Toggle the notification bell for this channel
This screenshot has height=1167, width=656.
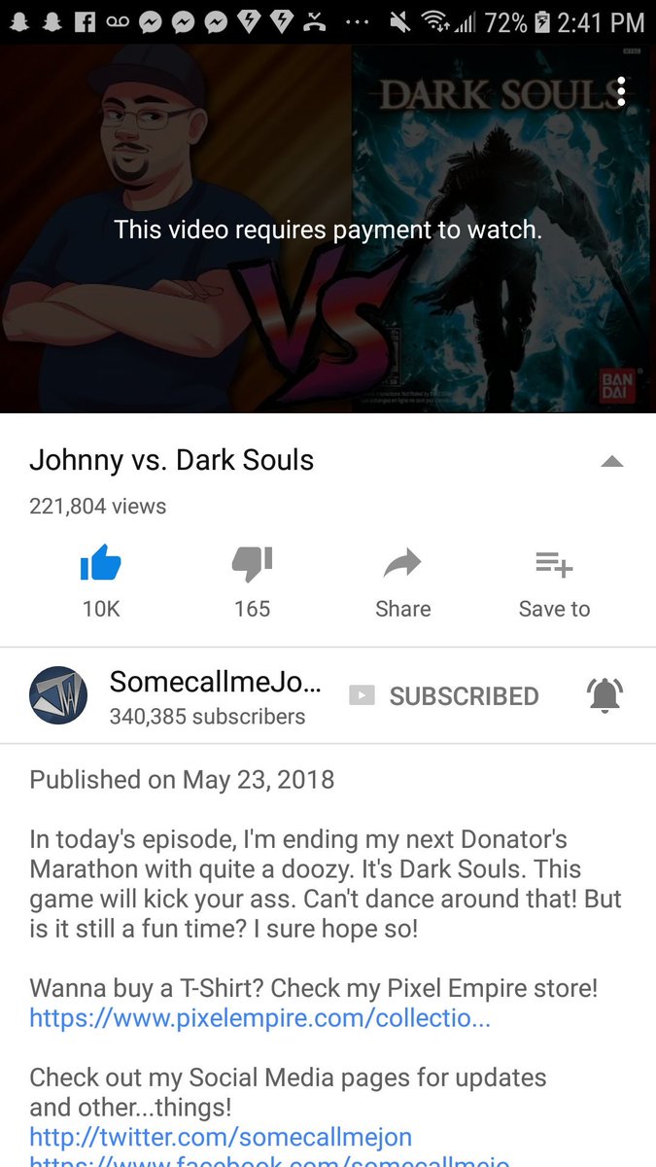pos(605,695)
